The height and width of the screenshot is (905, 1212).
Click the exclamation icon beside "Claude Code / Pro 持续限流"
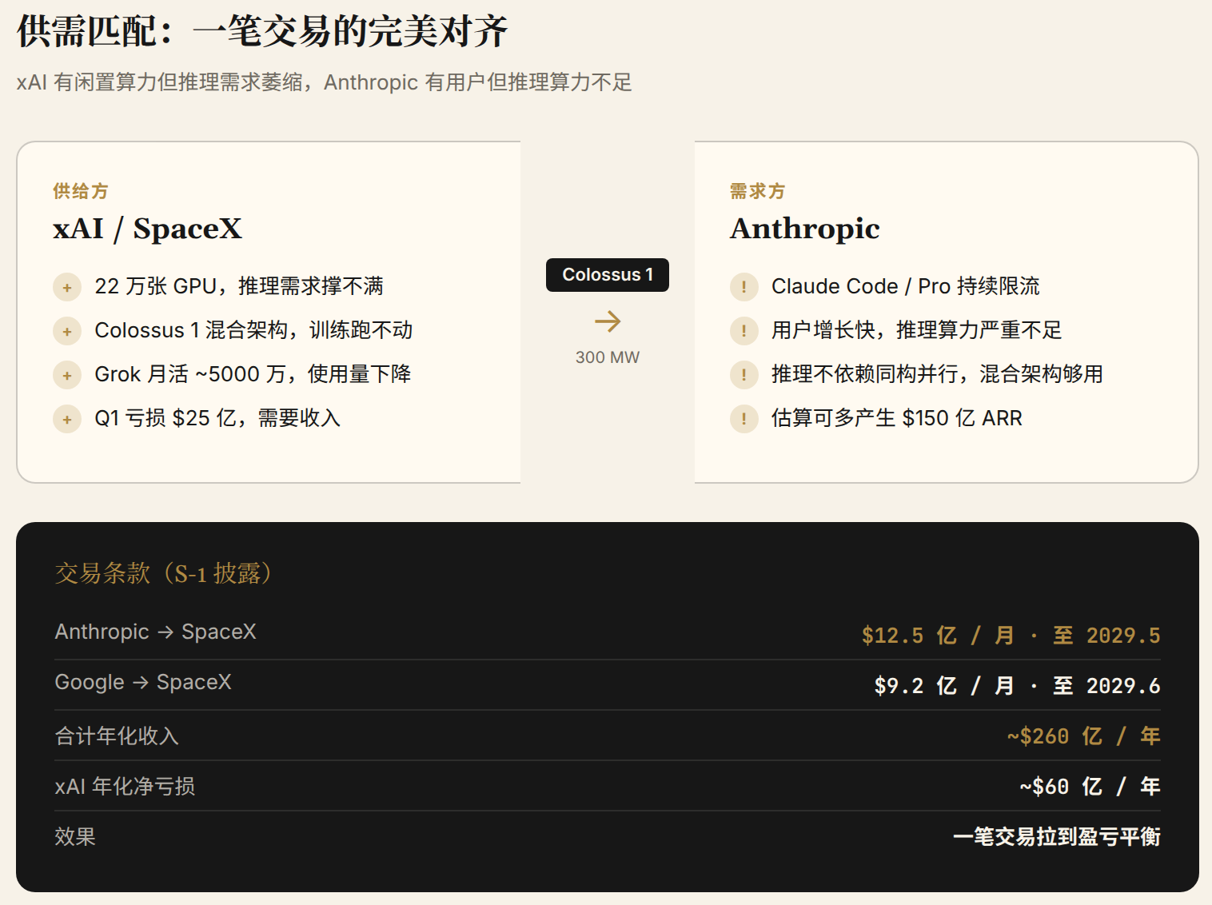(x=744, y=287)
